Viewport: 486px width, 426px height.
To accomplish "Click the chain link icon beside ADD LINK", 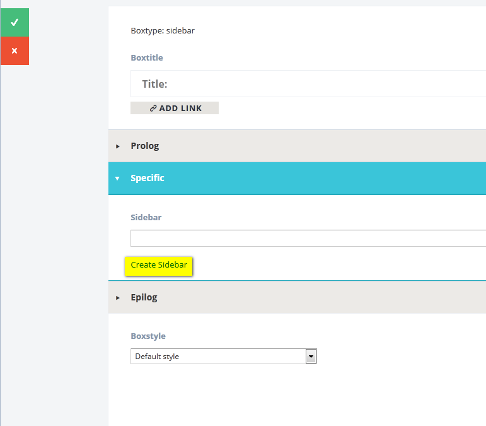I will (153, 109).
